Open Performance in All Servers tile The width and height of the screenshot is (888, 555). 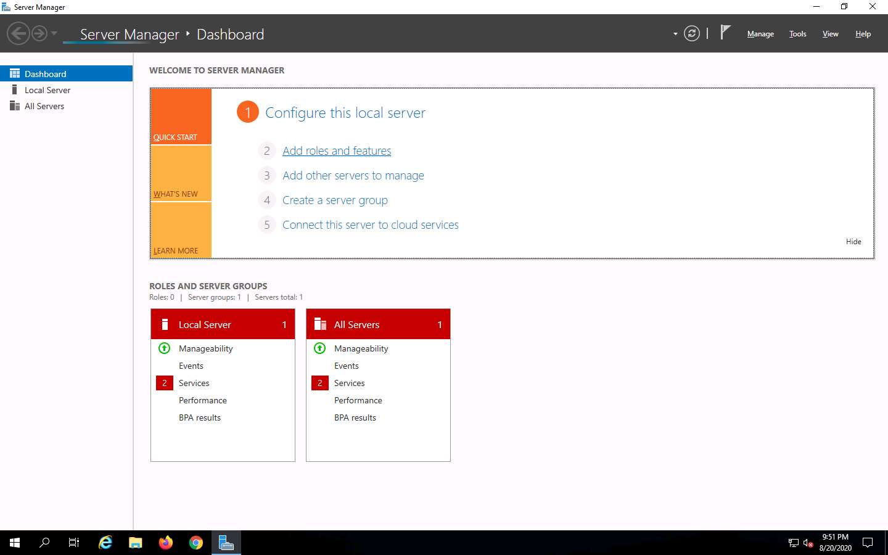click(358, 400)
